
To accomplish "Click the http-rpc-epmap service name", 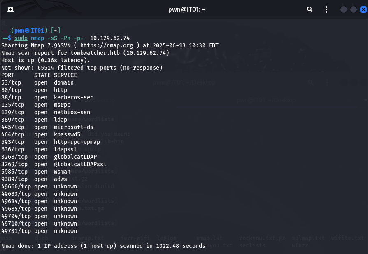I will tap(77, 142).
